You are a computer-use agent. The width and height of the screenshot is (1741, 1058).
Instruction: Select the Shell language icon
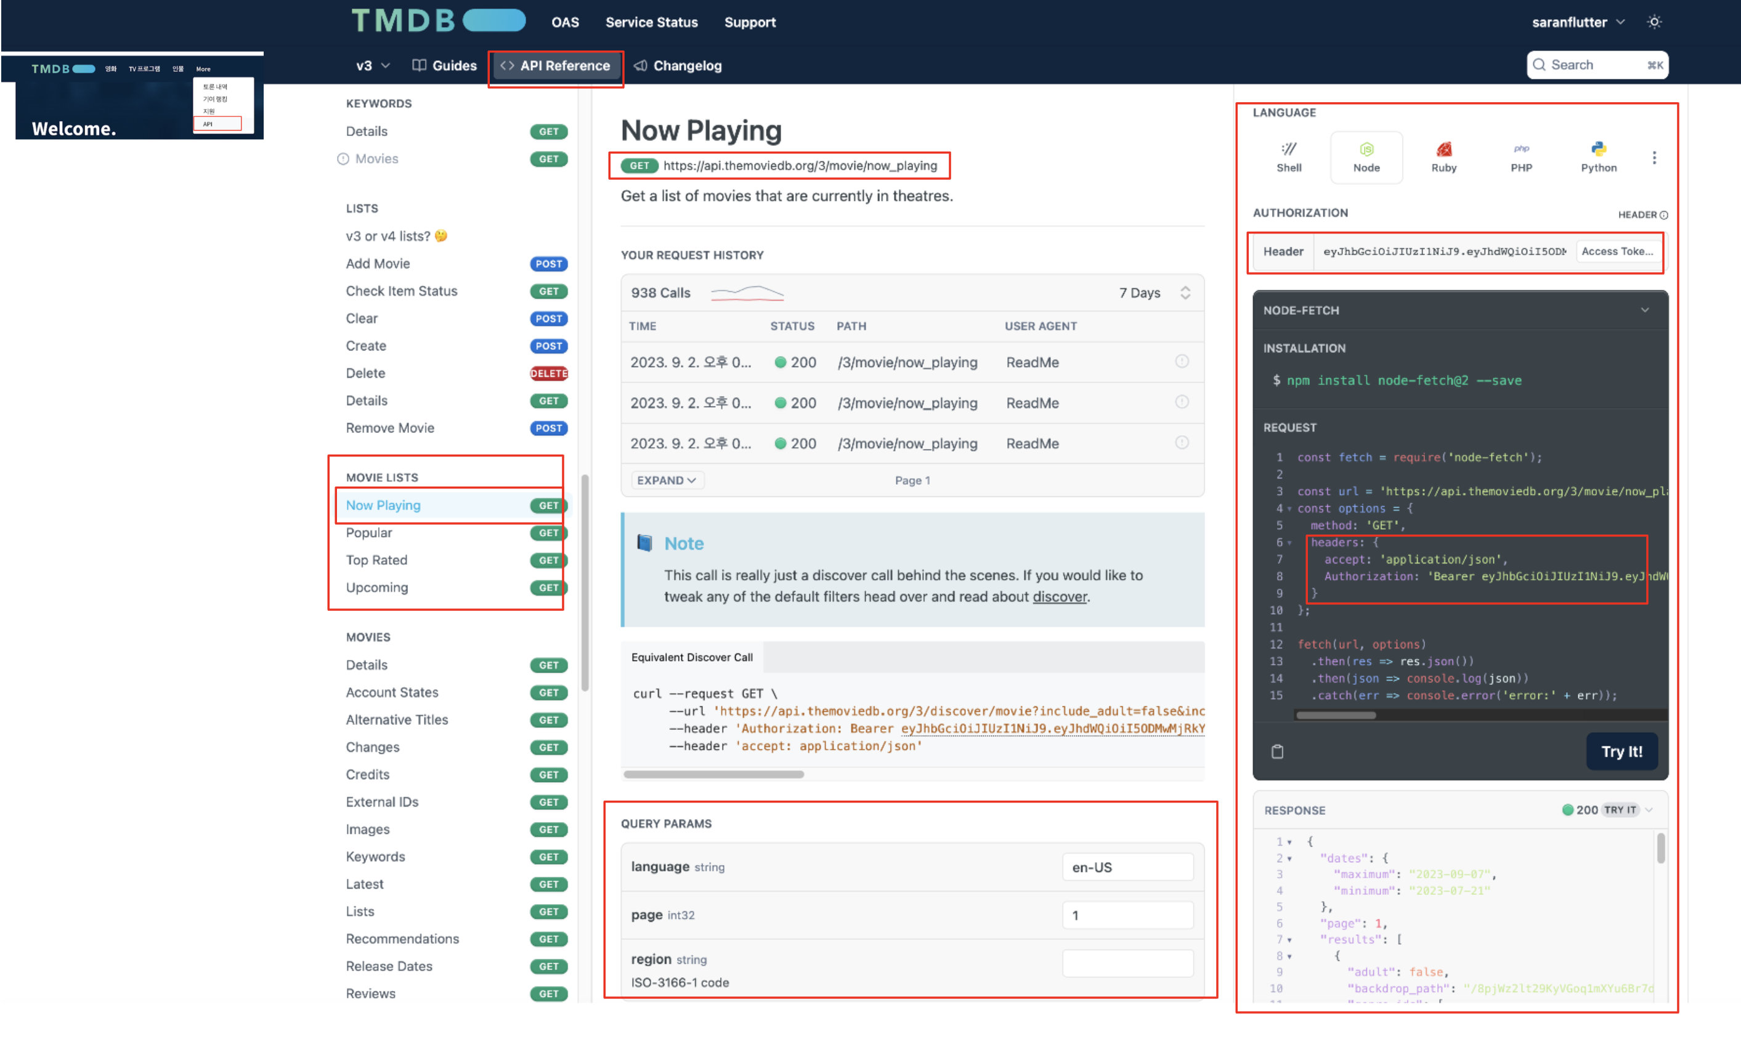pos(1288,156)
